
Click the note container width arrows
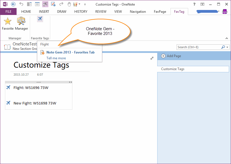pos(70,82)
